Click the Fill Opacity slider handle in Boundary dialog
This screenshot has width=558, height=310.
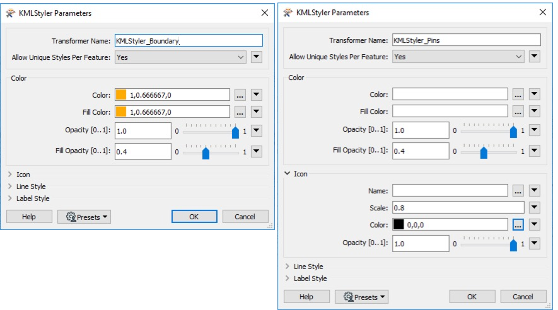(206, 152)
